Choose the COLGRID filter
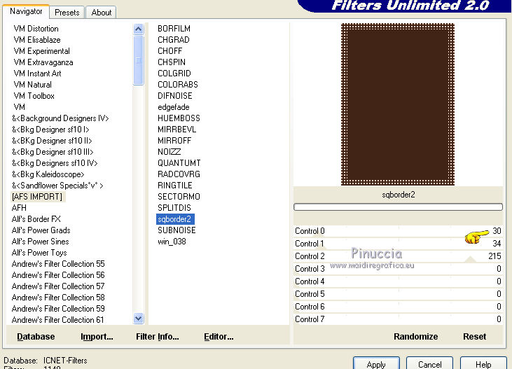 (x=174, y=74)
